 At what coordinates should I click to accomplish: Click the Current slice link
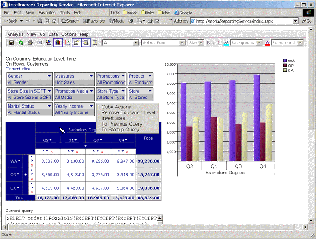[19, 69]
